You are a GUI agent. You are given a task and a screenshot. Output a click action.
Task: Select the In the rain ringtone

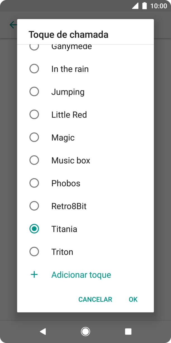tap(34, 68)
